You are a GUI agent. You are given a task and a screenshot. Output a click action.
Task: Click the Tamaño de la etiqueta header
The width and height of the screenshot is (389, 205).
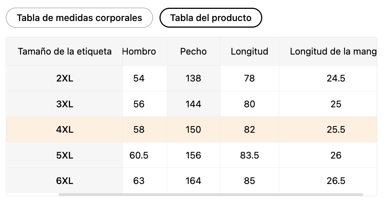[65, 52]
